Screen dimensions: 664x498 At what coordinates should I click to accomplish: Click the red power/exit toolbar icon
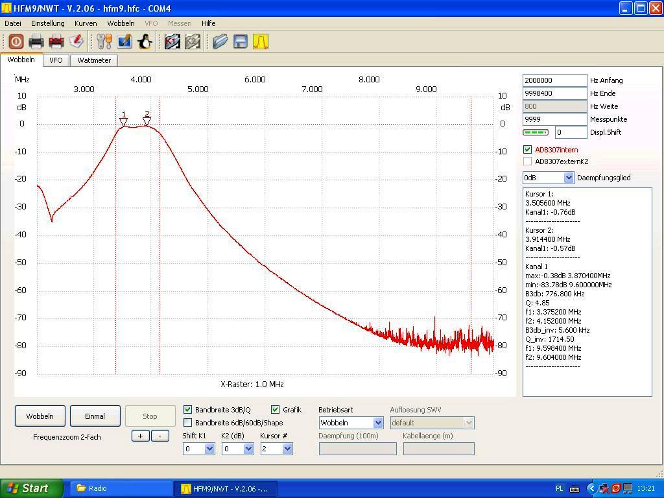pyautogui.click(x=16, y=42)
